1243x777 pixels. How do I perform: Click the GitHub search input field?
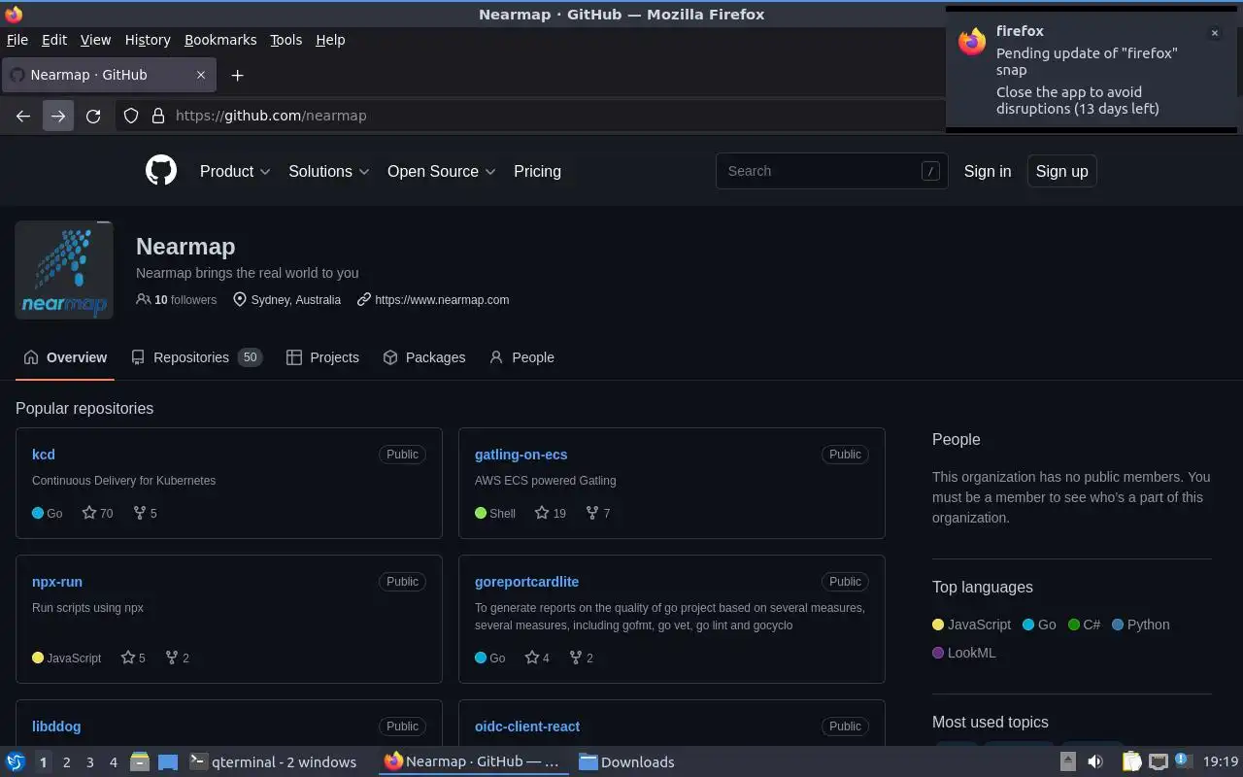(x=831, y=171)
